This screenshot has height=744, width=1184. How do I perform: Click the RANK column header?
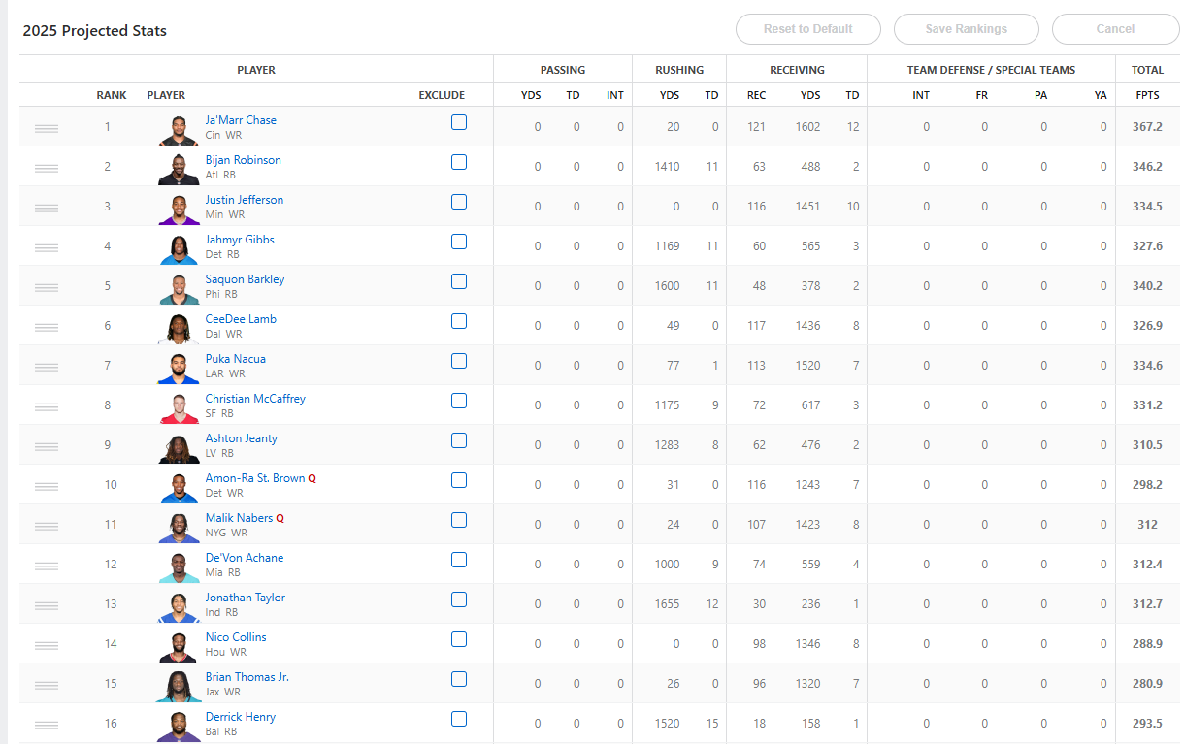click(x=112, y=95)
